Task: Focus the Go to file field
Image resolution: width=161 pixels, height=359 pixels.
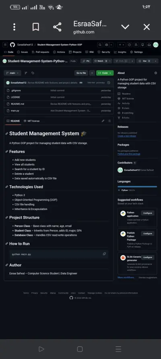Action: (x=81, y=73)
